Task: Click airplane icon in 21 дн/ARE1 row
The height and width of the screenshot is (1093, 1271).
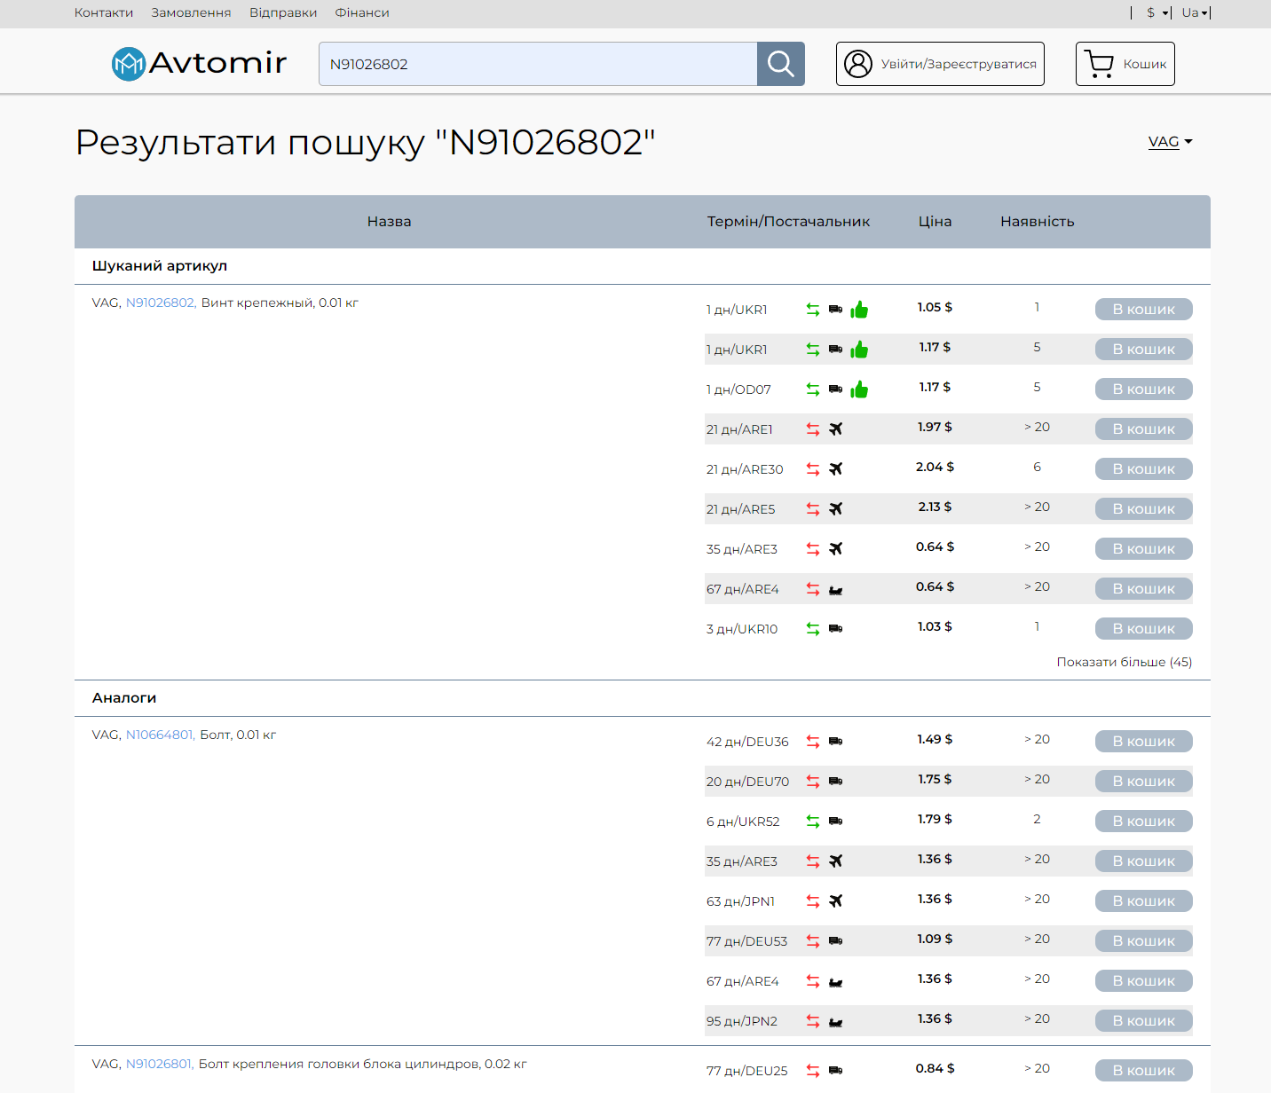Action: click(836, 429)
